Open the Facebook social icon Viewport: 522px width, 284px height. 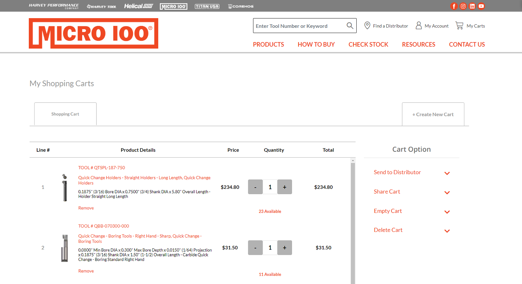click(454, 6)
